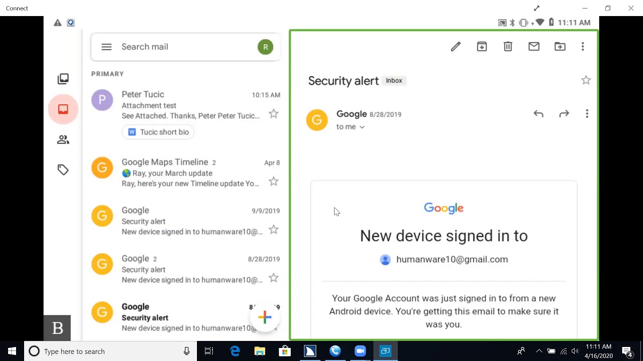Open all inboxes sidebar icon

pos(63,79)
